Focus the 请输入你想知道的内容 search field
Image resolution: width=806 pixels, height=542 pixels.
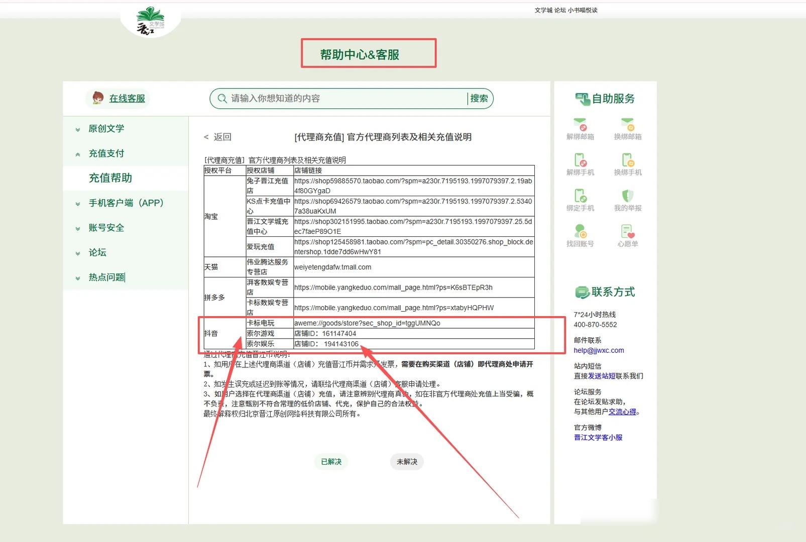click(348, 98)
